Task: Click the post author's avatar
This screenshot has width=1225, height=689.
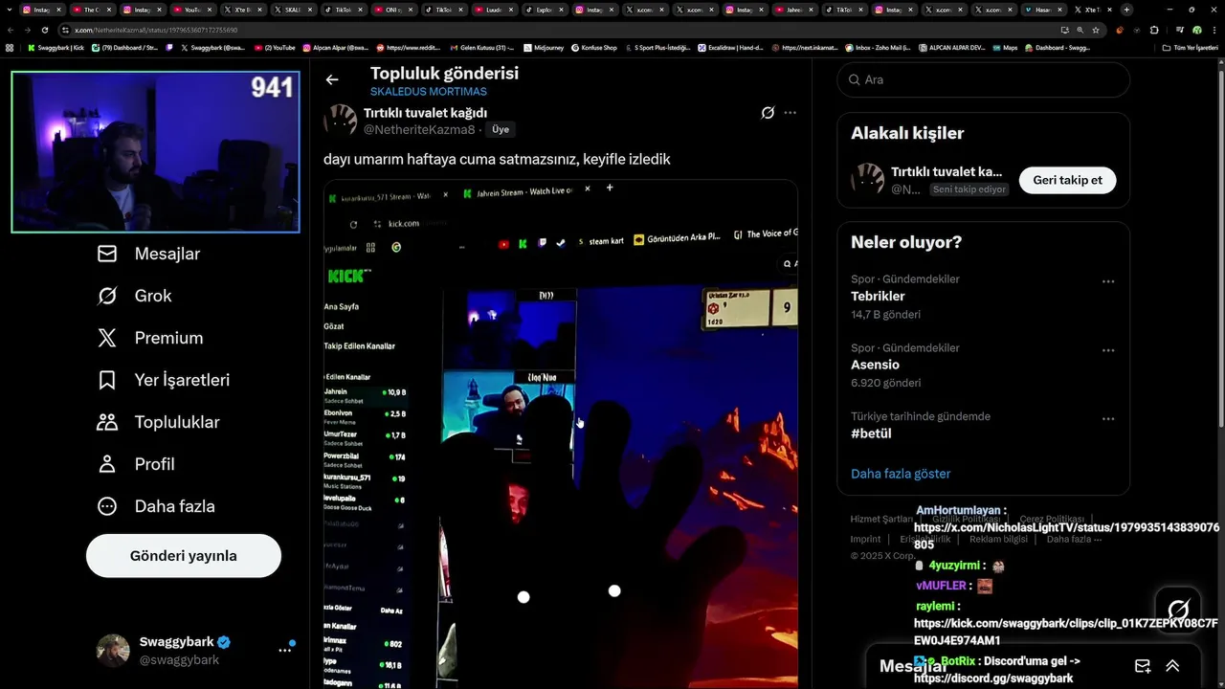Action: (x=340, y=122)
